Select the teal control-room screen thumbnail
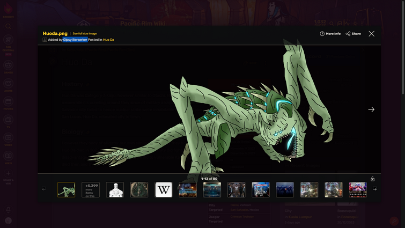The height and width of the screenshot is (228, 405). [x=212, y=190]
